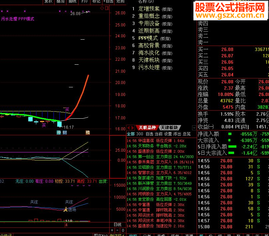Switch to the 关联品种 tab
The image size is (269, 236).
147,128
